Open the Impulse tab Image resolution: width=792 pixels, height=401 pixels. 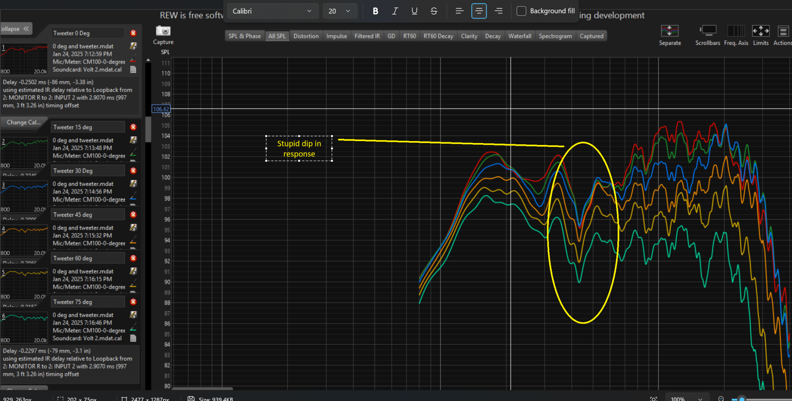pyautogui.click(x=336, y=36)
